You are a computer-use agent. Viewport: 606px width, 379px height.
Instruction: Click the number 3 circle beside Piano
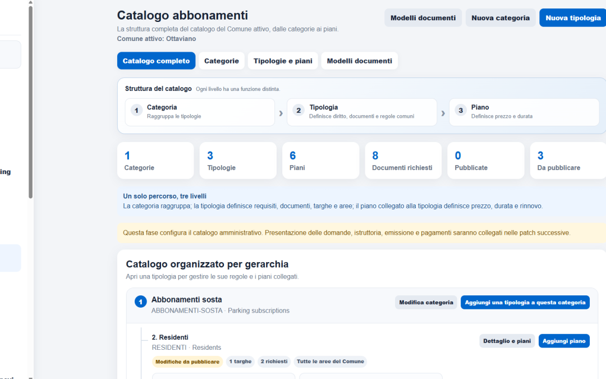click(461, 111)
